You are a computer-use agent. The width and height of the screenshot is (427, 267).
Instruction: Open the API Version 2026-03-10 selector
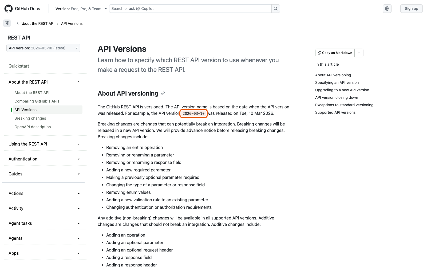point(43,48)
